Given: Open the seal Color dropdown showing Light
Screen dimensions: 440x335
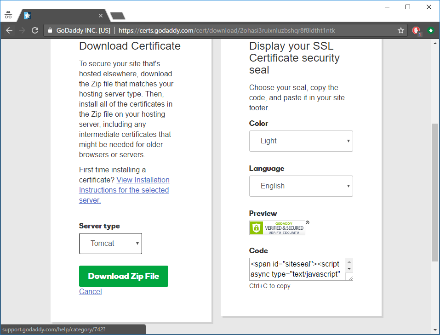Looking at the screenshot, I should click(301, 141).
